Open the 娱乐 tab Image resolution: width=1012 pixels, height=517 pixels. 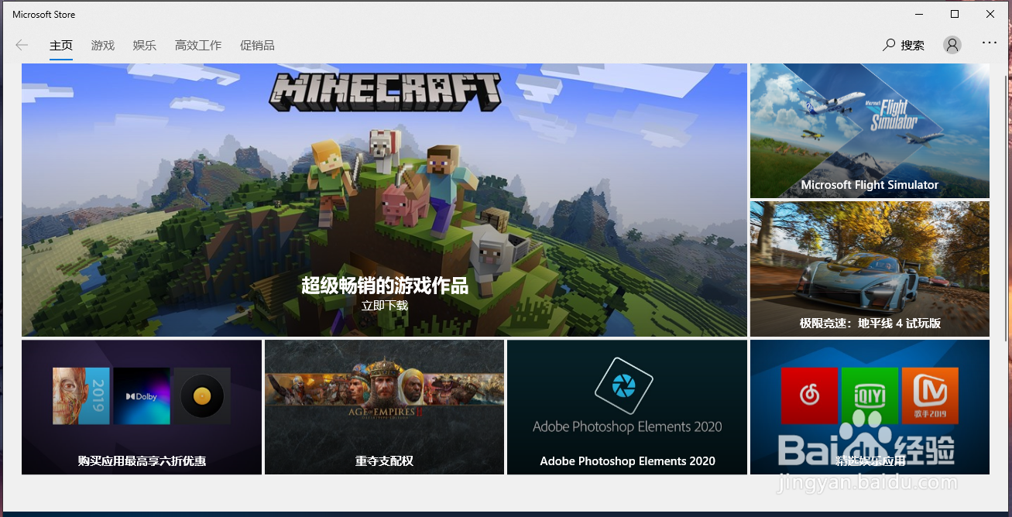tap(145, 46)
